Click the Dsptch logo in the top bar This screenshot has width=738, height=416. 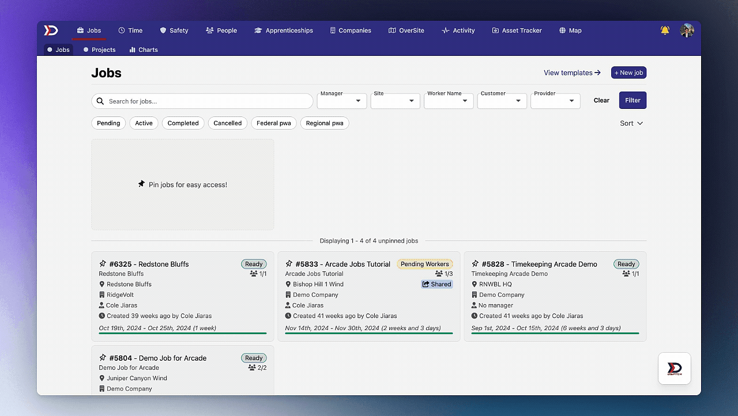point(51,31)
